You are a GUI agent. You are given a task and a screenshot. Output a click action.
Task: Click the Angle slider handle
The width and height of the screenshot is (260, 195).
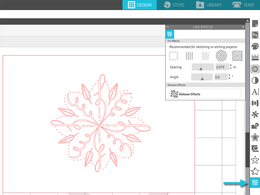click(x=202, y=79)
